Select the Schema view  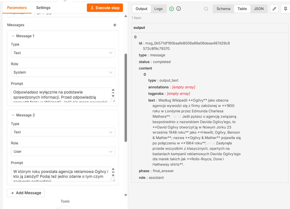coord(223,9)
